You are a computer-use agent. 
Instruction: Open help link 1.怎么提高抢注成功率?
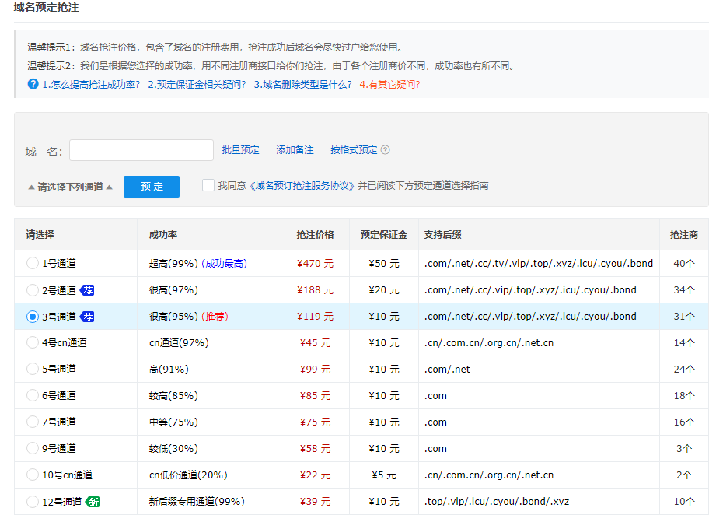click(91, 85)
